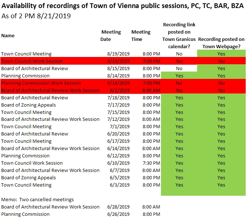Select the Webpage 'Yes' in the 6/3/2019 row
The width and height of the screenshot is (246, 218).
click(221, 185)
